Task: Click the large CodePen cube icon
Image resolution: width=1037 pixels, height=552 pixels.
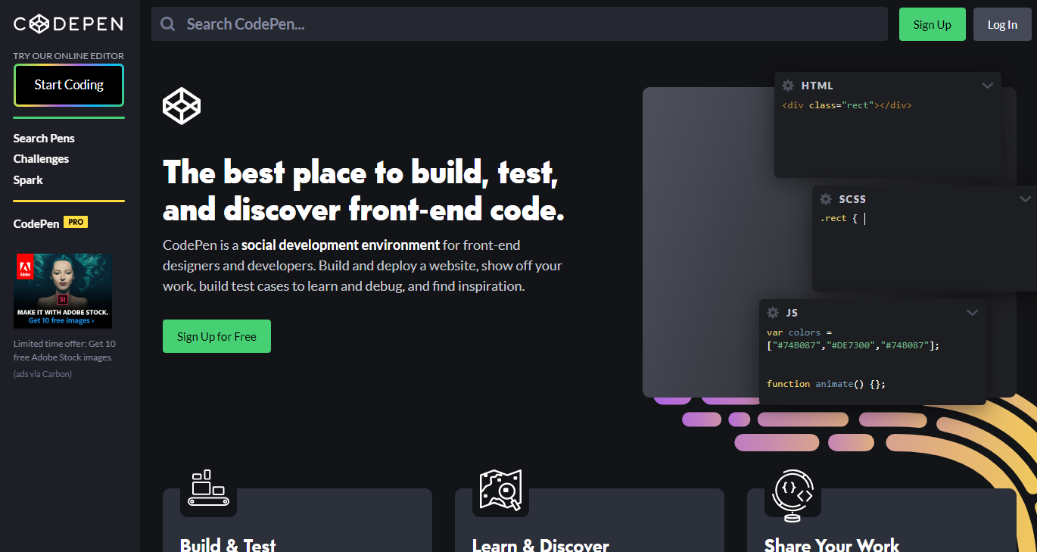Action: (182, 105)
